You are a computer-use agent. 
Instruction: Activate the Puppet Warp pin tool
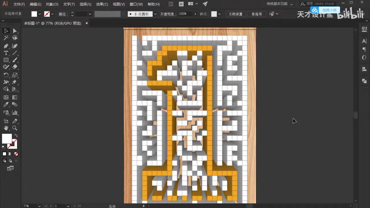point(15,82)
